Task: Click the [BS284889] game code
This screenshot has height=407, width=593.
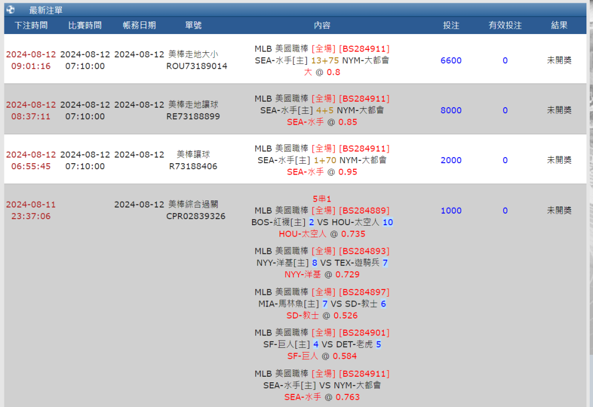Action: coord(364,211)
